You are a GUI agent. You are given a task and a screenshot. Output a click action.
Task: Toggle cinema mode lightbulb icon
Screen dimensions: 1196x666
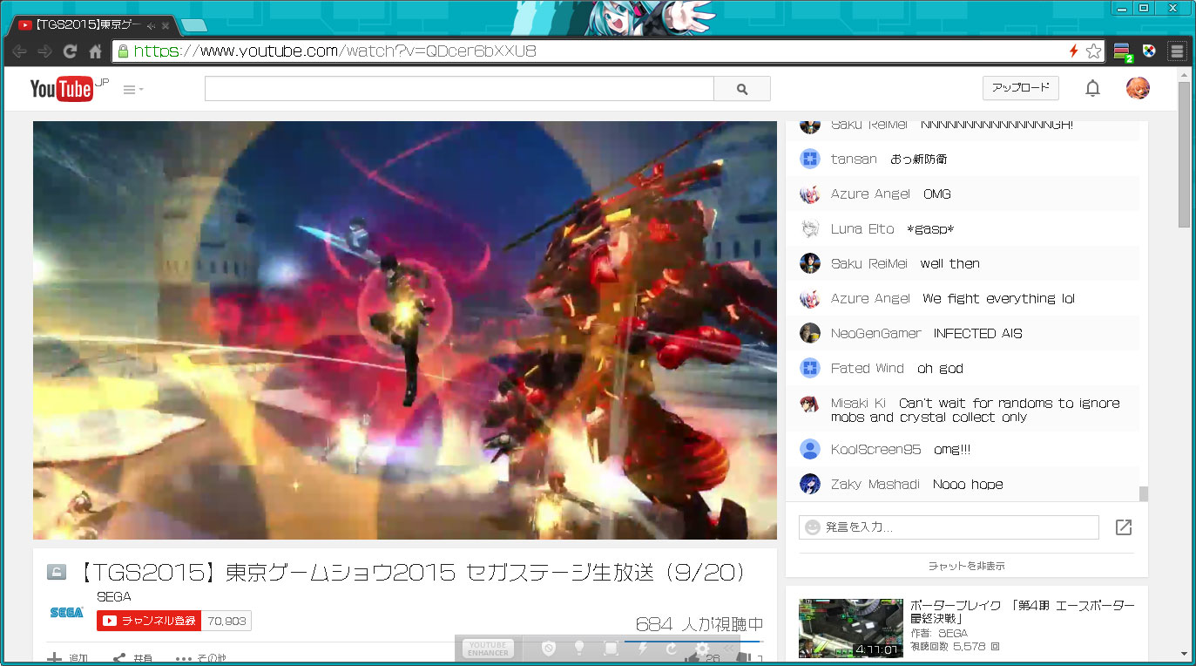579,649
